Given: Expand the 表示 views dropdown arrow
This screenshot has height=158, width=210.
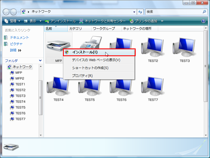Looking at the screenshot, I should pos(41,21).
